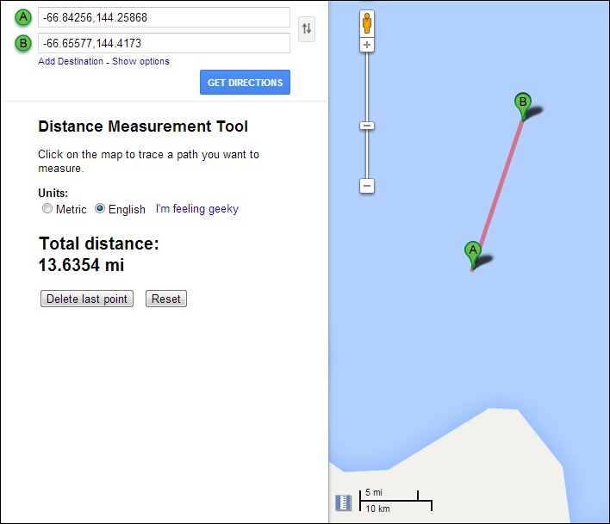Select the Metric units radio button
610x524 pixels.
click(x=47, y=209)
